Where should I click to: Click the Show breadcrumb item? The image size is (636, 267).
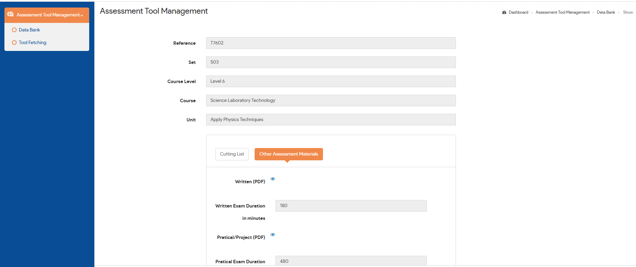[628, 12]
